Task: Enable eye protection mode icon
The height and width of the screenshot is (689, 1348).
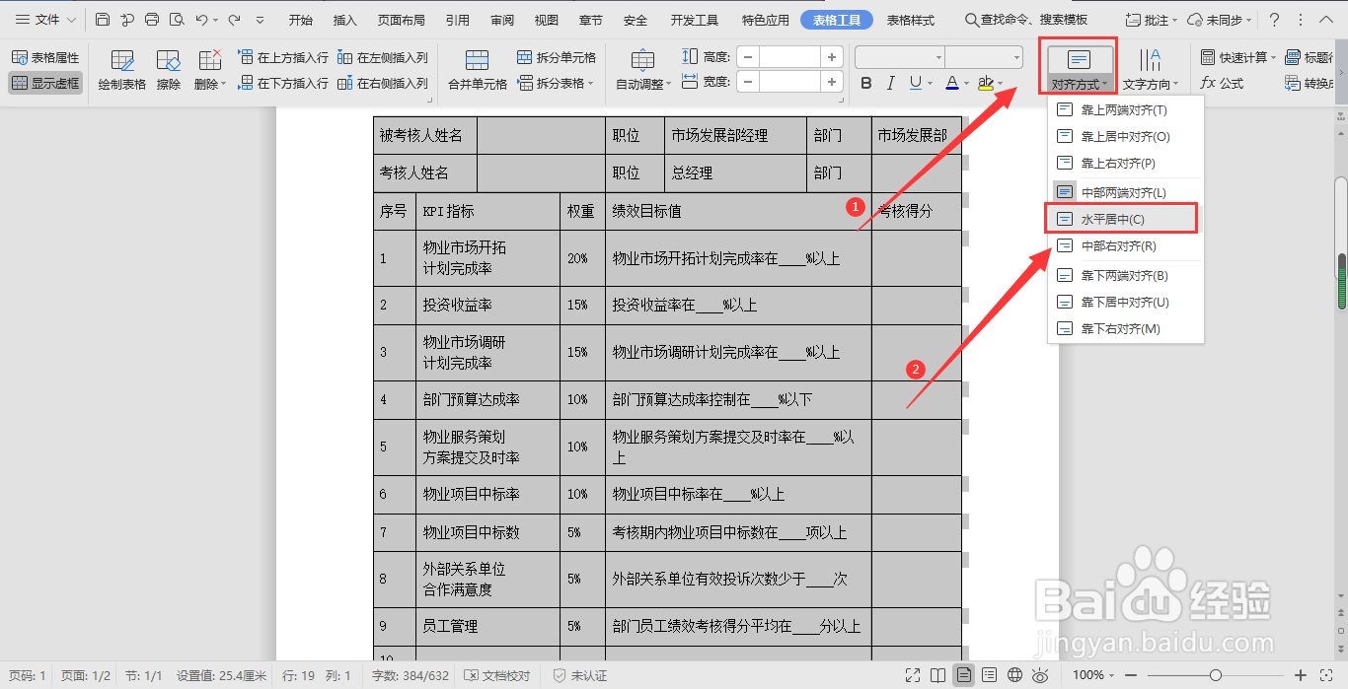Action: [x=1040, y=675]
